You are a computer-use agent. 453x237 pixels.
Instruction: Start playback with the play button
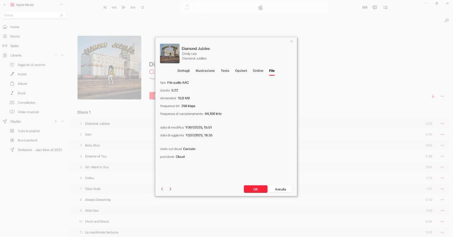[x=124, y=7]
